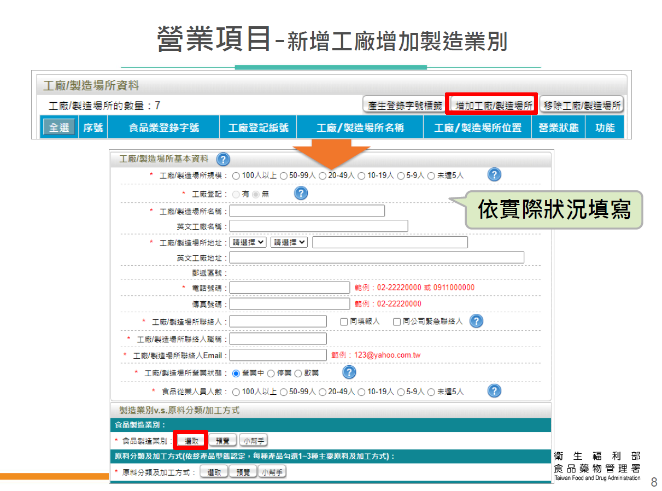Select 未達5人 for 工廠/製造場所規模
Viewport: 662px width, 491px height.
431,176
